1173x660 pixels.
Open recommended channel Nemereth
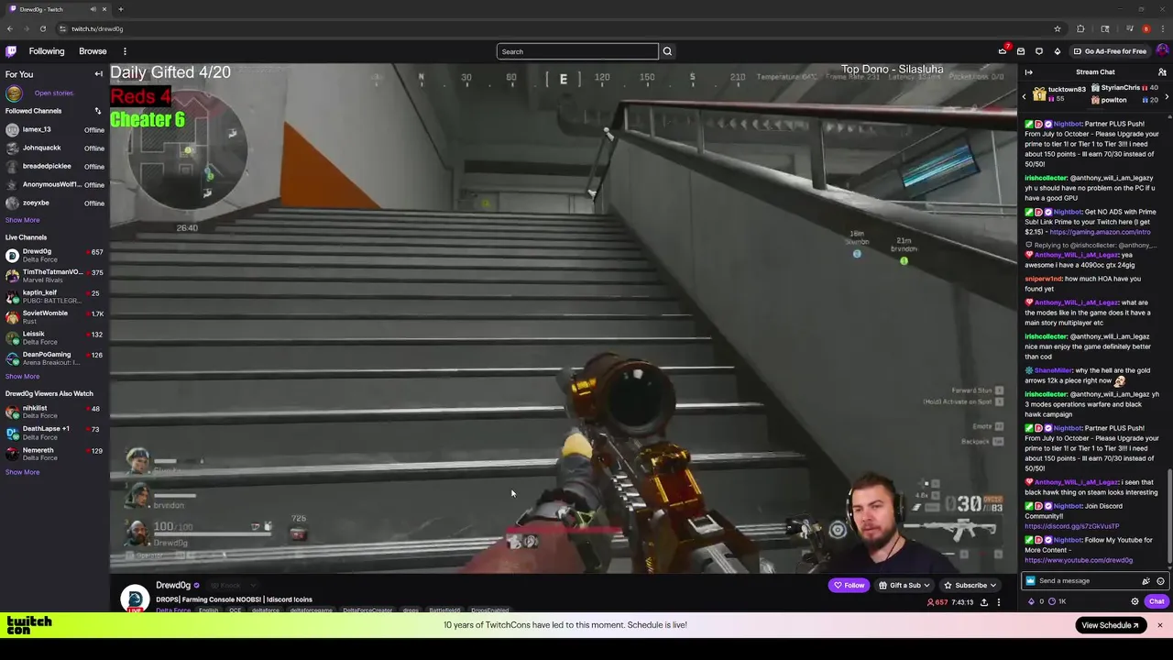click(x=54, y=453)
